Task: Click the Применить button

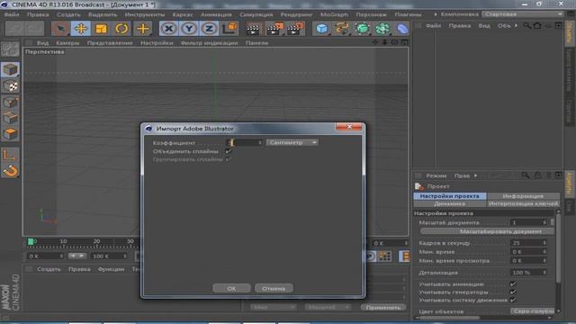Action: 383,308
